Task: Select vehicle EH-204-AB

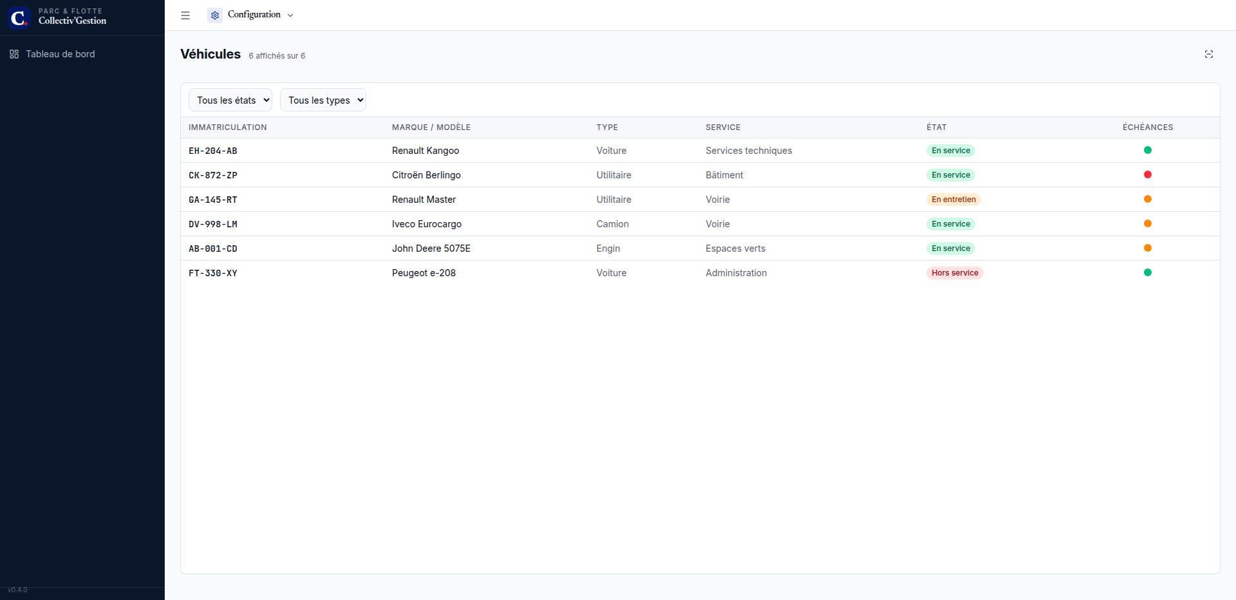Action: [213, 151]
